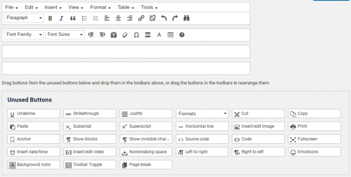Click the Blockquote icon
Viewport: 351px width, 177px height.
tap(73, 18)
